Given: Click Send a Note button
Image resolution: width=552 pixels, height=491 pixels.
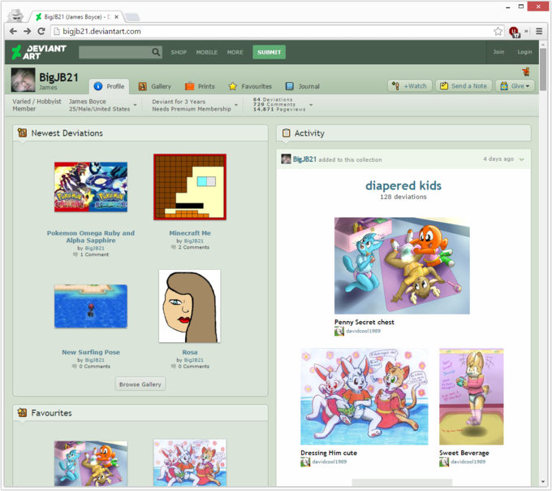Looking at the screenshot, I should pyautogui.click(x=464, y=86).
